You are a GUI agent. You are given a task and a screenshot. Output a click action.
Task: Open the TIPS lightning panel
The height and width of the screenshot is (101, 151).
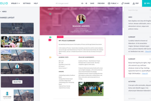point(146,3)
